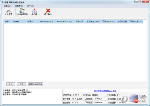Image resolution: width=150 pixels, height=106 pixels.
Task: Sort by 优惠卷 column header
Action: (16, 21)
